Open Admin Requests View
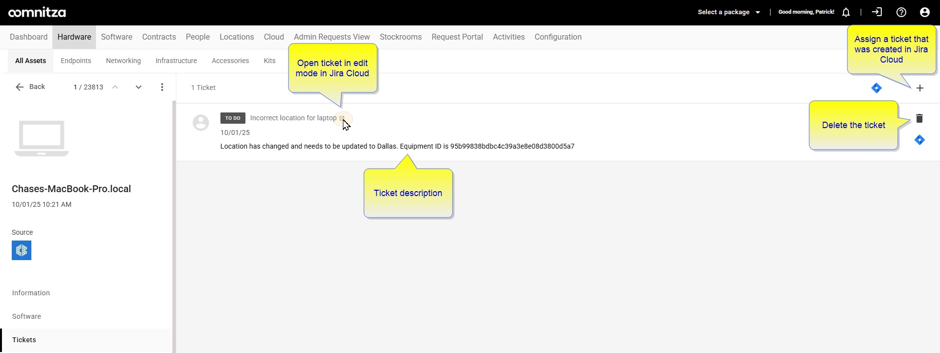The height and width of the screenshot is (353, 940). (x=332, y=37)
